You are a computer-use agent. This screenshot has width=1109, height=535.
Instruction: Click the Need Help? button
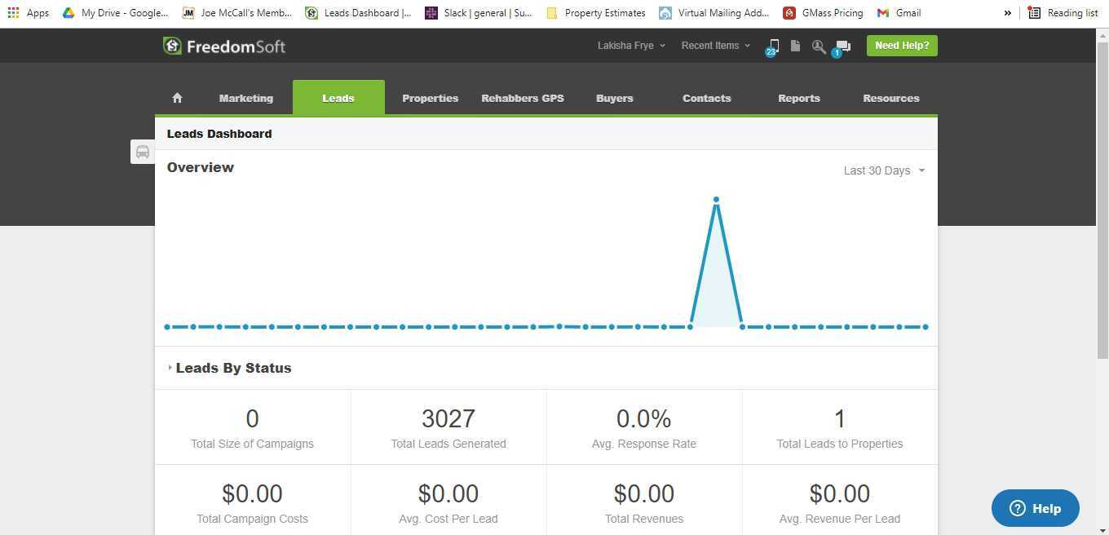tap(901, 45)
